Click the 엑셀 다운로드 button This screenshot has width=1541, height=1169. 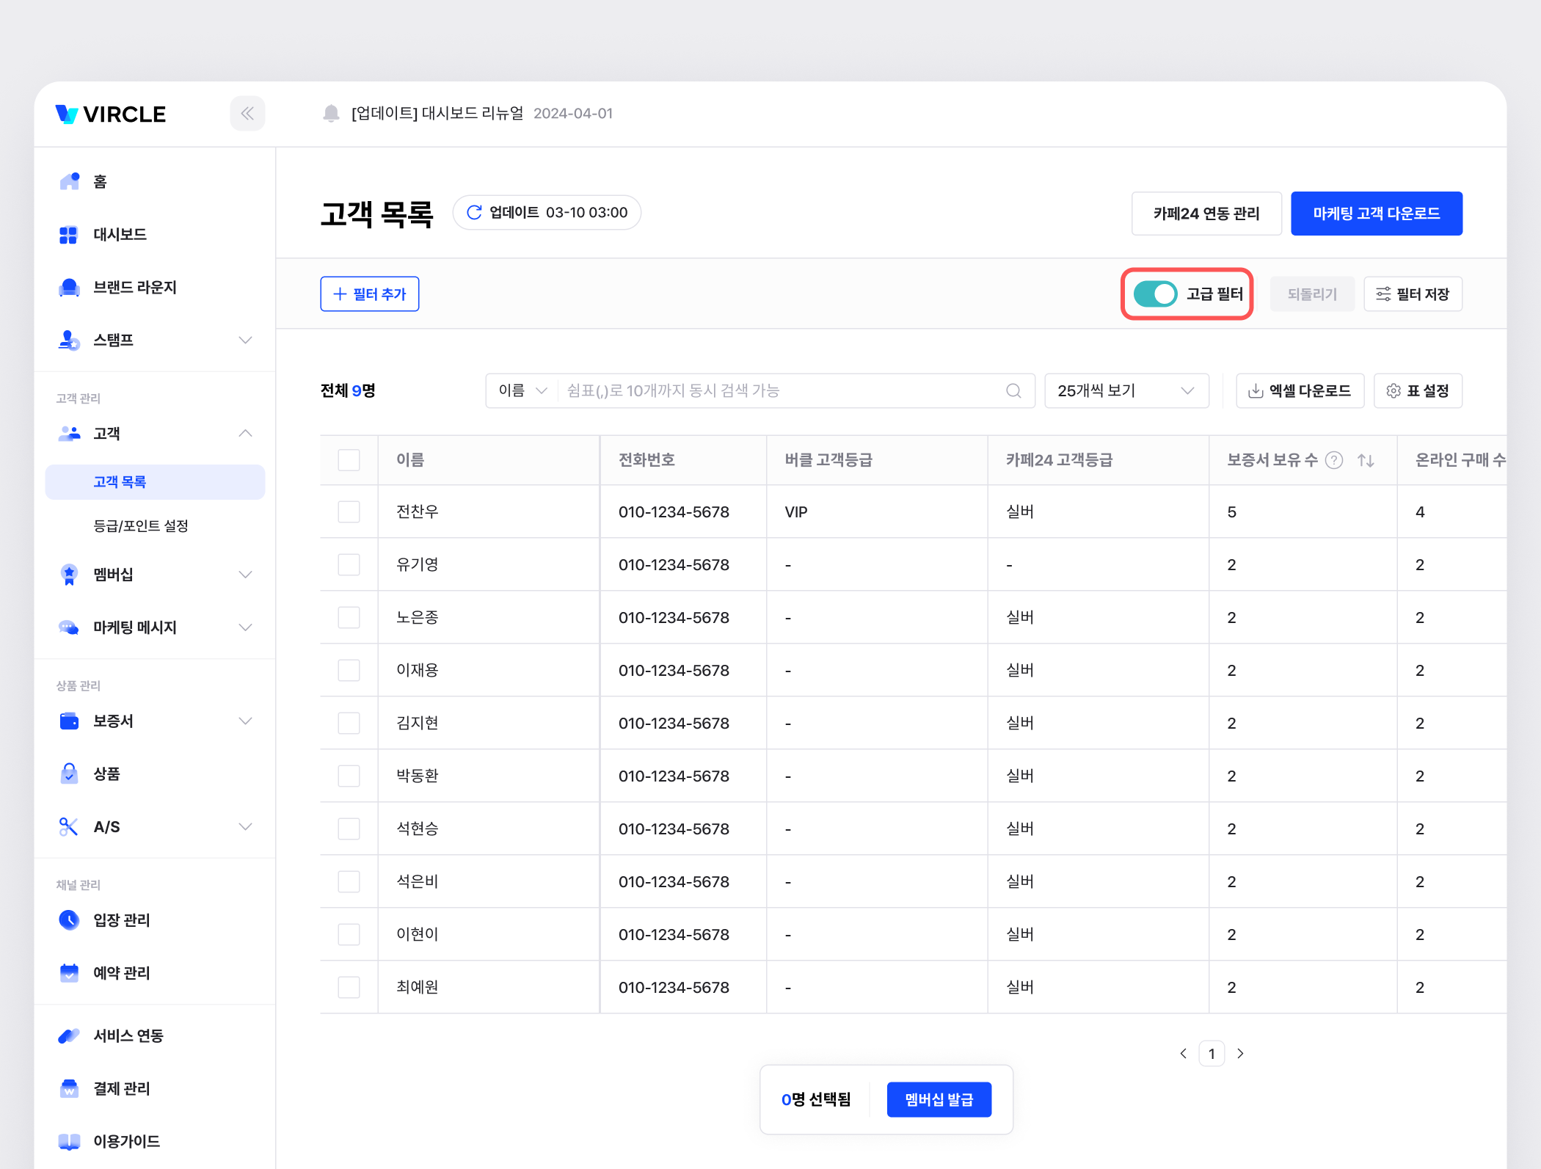pyautogui.click(x=1300, y=390)
